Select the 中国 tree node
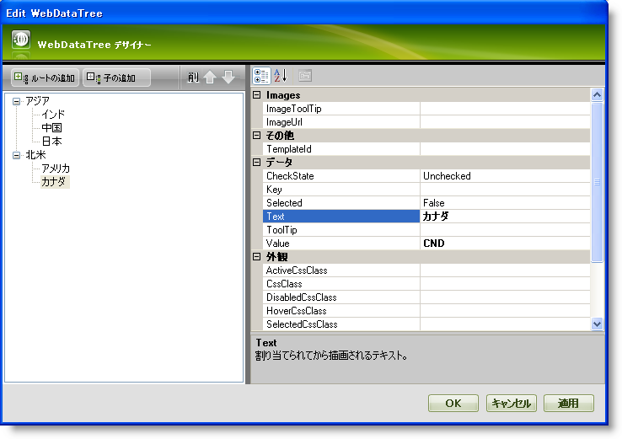The image size is (622, 439). (52, 128)
